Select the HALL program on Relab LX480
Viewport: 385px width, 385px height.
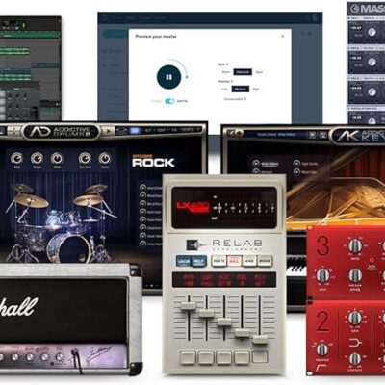234,261
